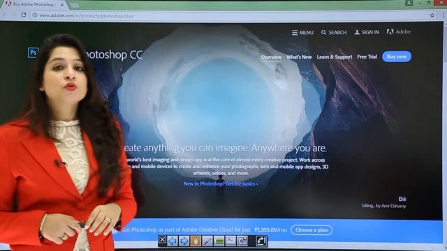Open the hamburger MENU
Screen dimensions: 447x251
[x=302, y=33]
